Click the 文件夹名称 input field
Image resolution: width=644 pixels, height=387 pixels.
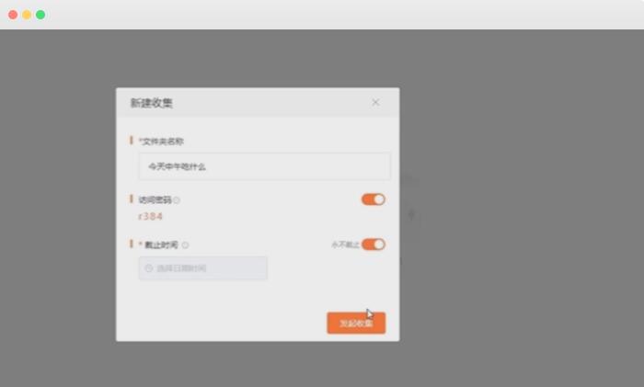tap(263, 166)
